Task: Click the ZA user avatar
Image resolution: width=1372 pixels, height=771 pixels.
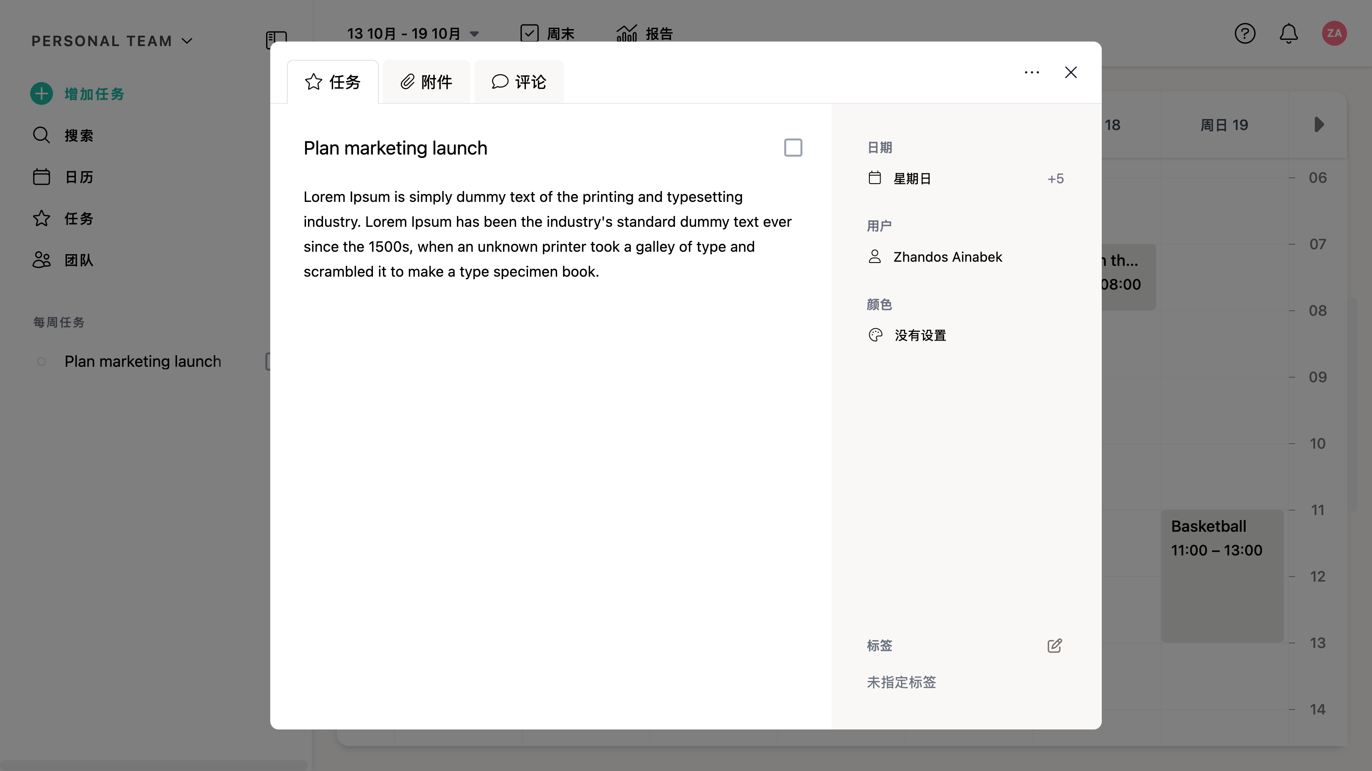Action: (x=1334, y=34)
